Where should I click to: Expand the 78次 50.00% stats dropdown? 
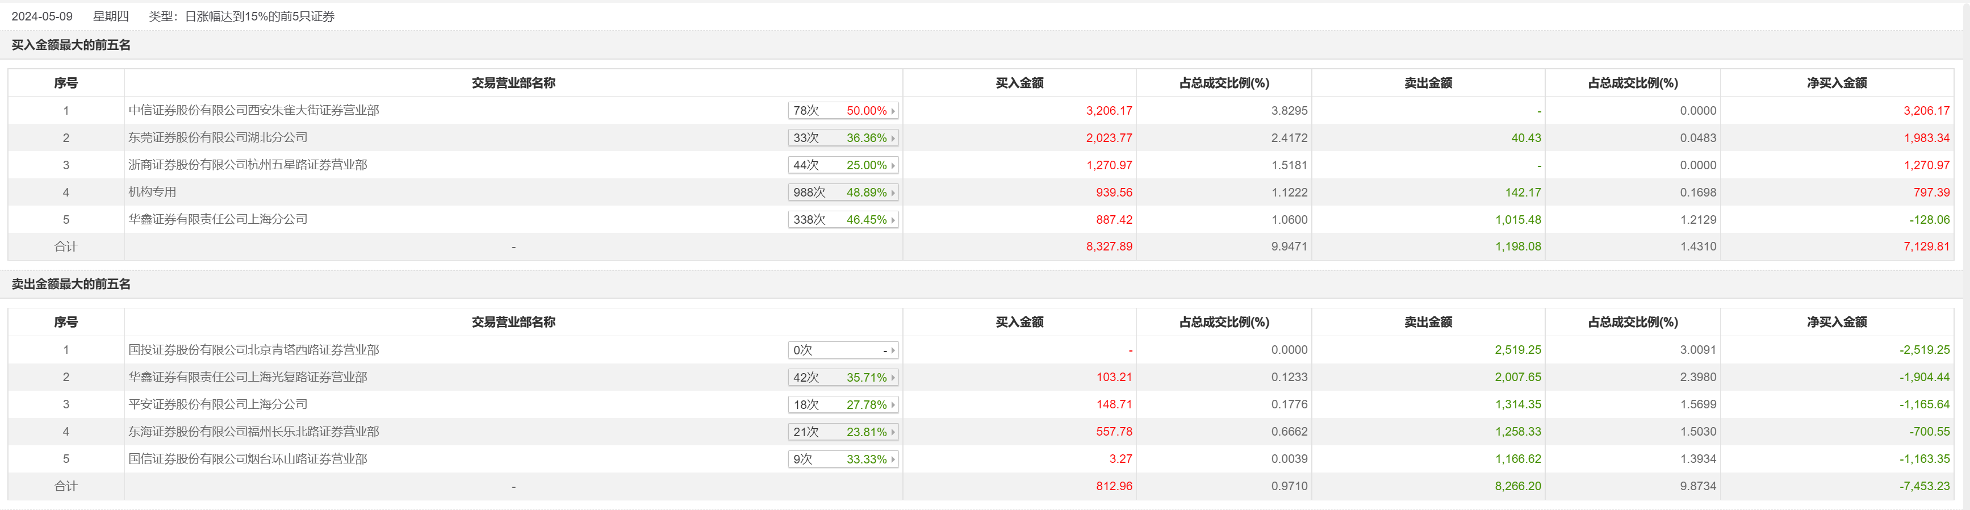843,111
